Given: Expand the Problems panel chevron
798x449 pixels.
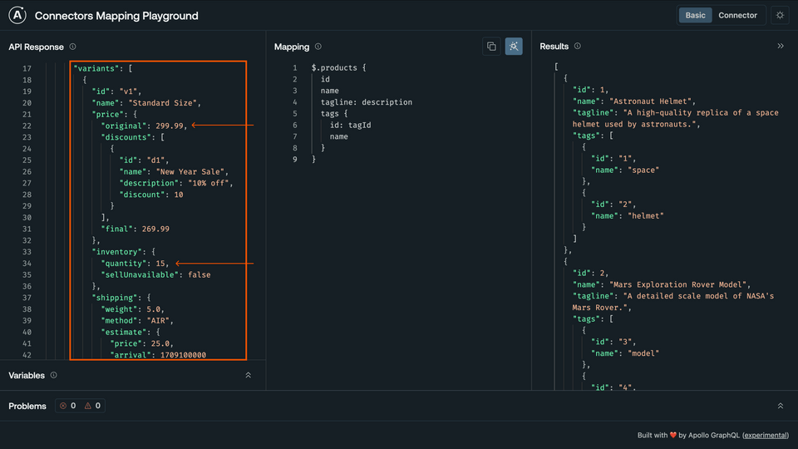Looking at the screenshot, I should 781,406.
